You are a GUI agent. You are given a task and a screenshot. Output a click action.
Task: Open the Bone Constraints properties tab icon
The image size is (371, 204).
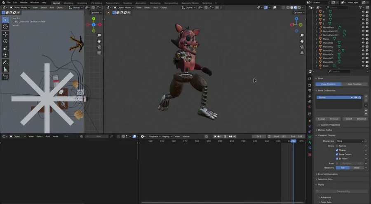310,148
